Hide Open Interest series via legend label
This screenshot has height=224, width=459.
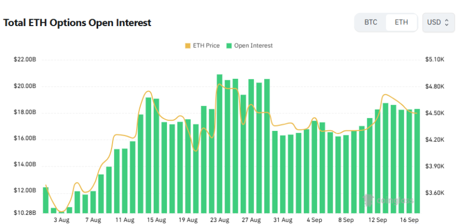(253, 46)
